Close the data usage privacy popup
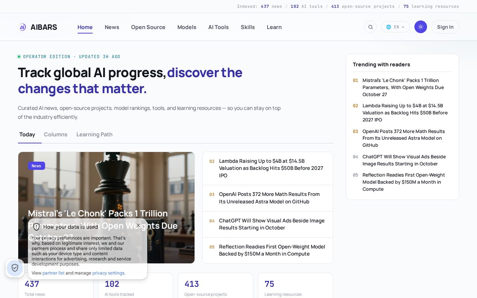Viewport: 477px width, 298px height. (x=139, y=225)
